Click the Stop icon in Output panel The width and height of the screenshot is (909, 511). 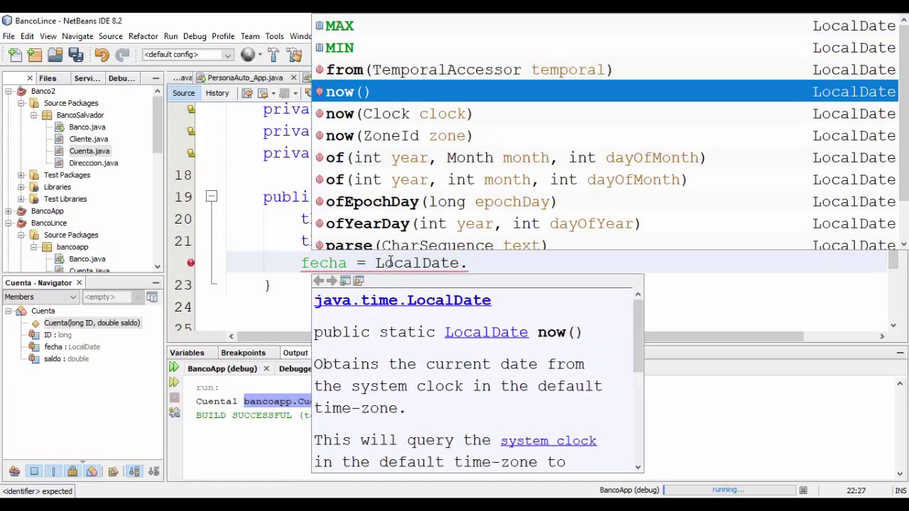click(x=174, y=397)
